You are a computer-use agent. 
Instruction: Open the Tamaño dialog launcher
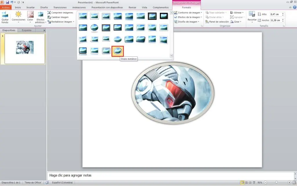click(x=284, y=26)
